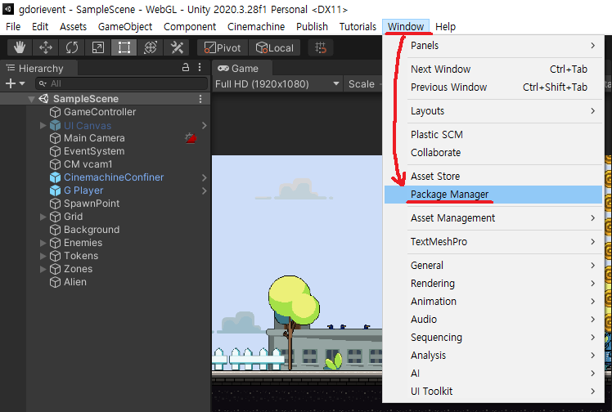
Task: Expand the UI Canvas object
Action: click(43, 126)
